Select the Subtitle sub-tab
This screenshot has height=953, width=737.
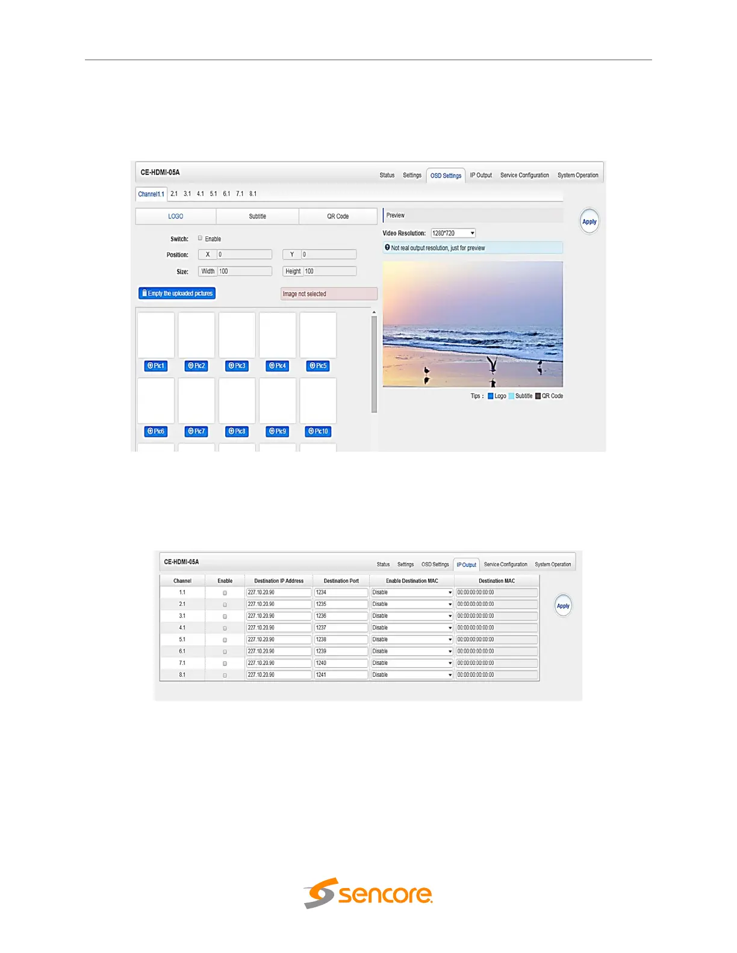click(x=258, y=216)
